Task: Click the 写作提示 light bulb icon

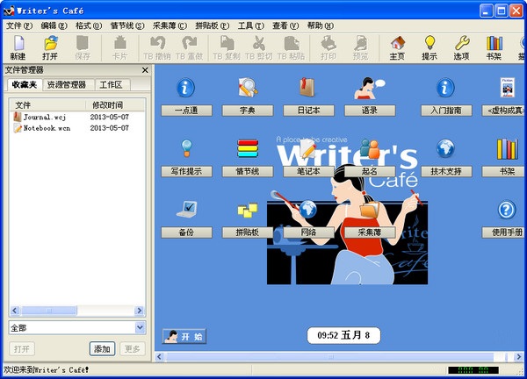Action: click(x=186, y=148)
